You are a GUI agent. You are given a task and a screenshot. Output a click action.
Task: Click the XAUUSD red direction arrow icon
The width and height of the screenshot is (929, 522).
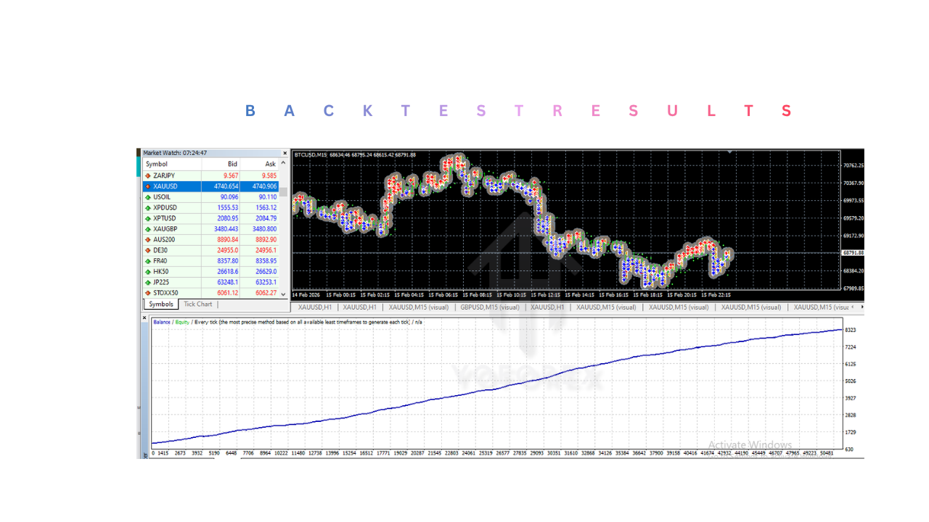tap(148, 186)
